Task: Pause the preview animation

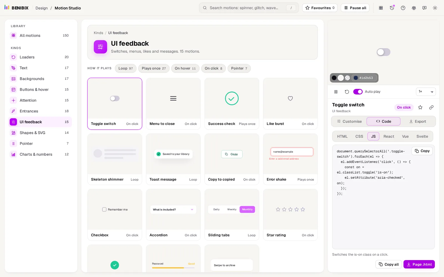Action: pyautogui.click(x=336, y=92)
